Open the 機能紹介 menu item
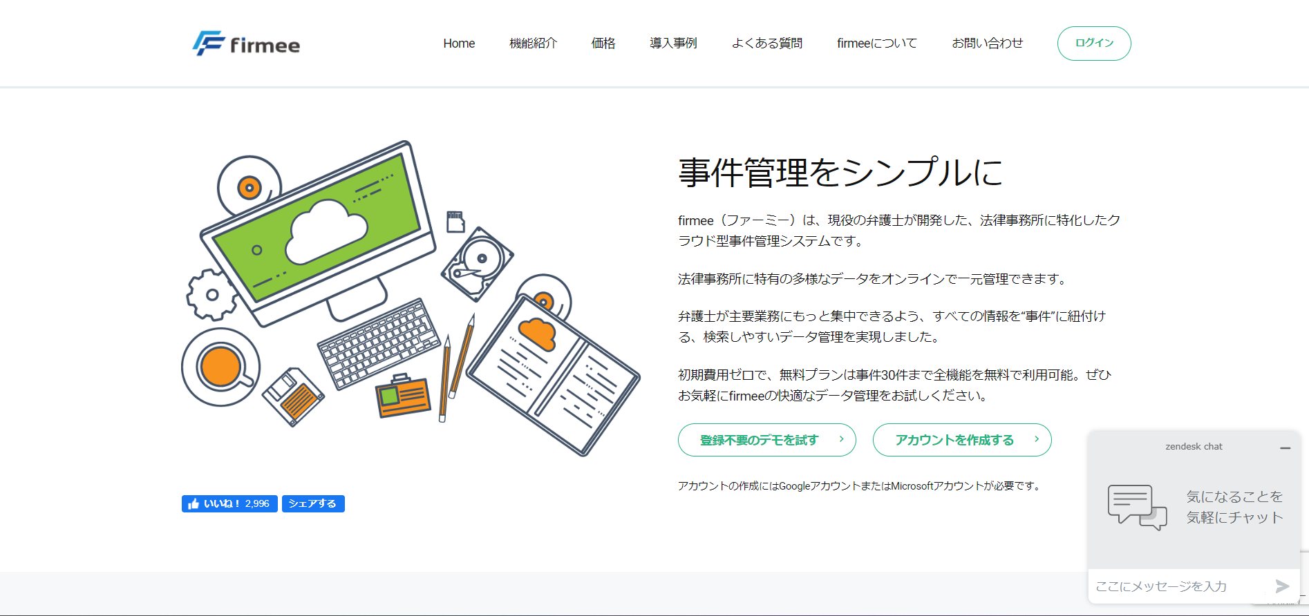Viewport: 1309px width, 616px height. click(x=533, y=44)
